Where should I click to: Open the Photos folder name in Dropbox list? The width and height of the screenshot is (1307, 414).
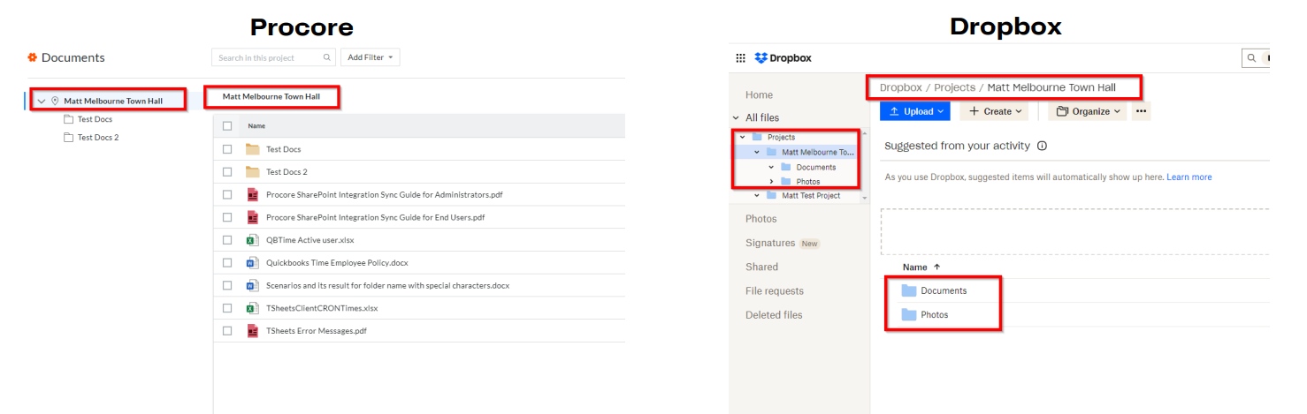(x=935, y=314)
